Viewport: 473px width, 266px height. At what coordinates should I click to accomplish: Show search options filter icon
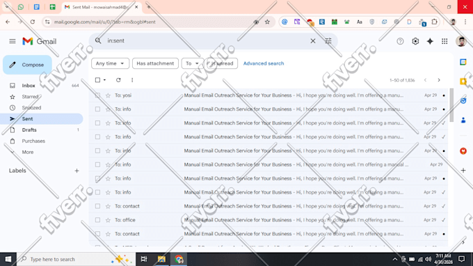coord(328,41)
